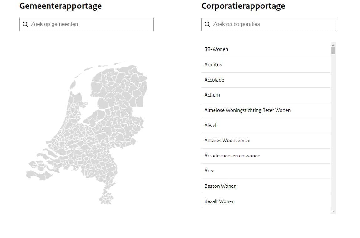This screenshot has width=360, height=238.
Task: Choose Accolade in the list
Action: tap(214, 80)
